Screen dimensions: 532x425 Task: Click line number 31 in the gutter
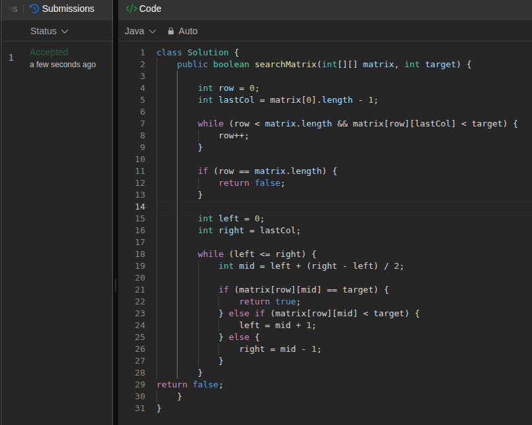tap(140, 408)
